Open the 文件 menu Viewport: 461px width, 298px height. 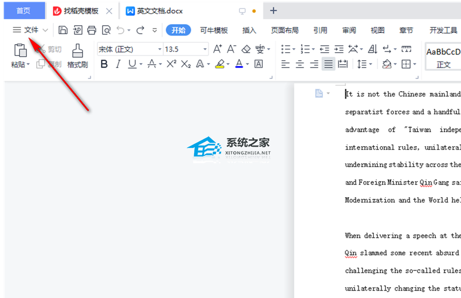30,30
